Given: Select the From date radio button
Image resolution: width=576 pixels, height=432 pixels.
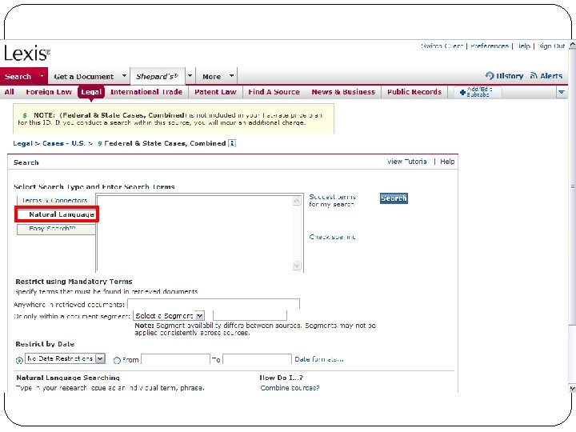Looking at the screenshot, I should pos(117,360).
